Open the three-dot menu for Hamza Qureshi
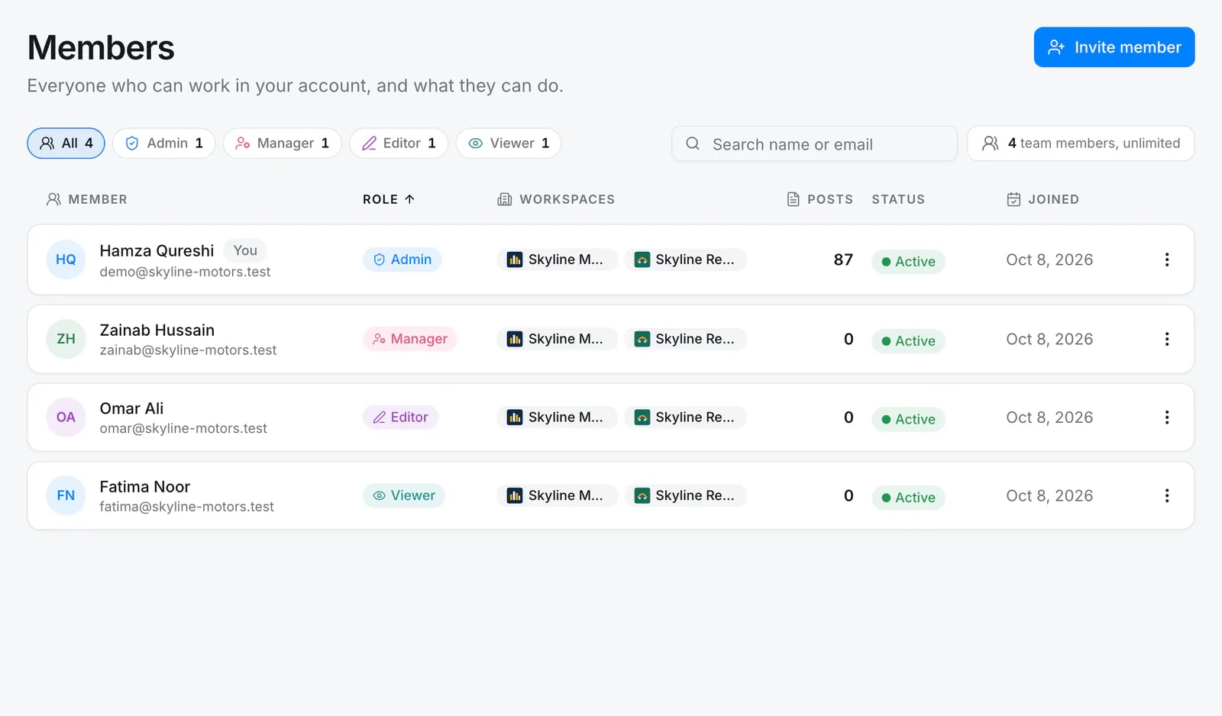Screen dimensions: 1222x716 pos(1166,260)
